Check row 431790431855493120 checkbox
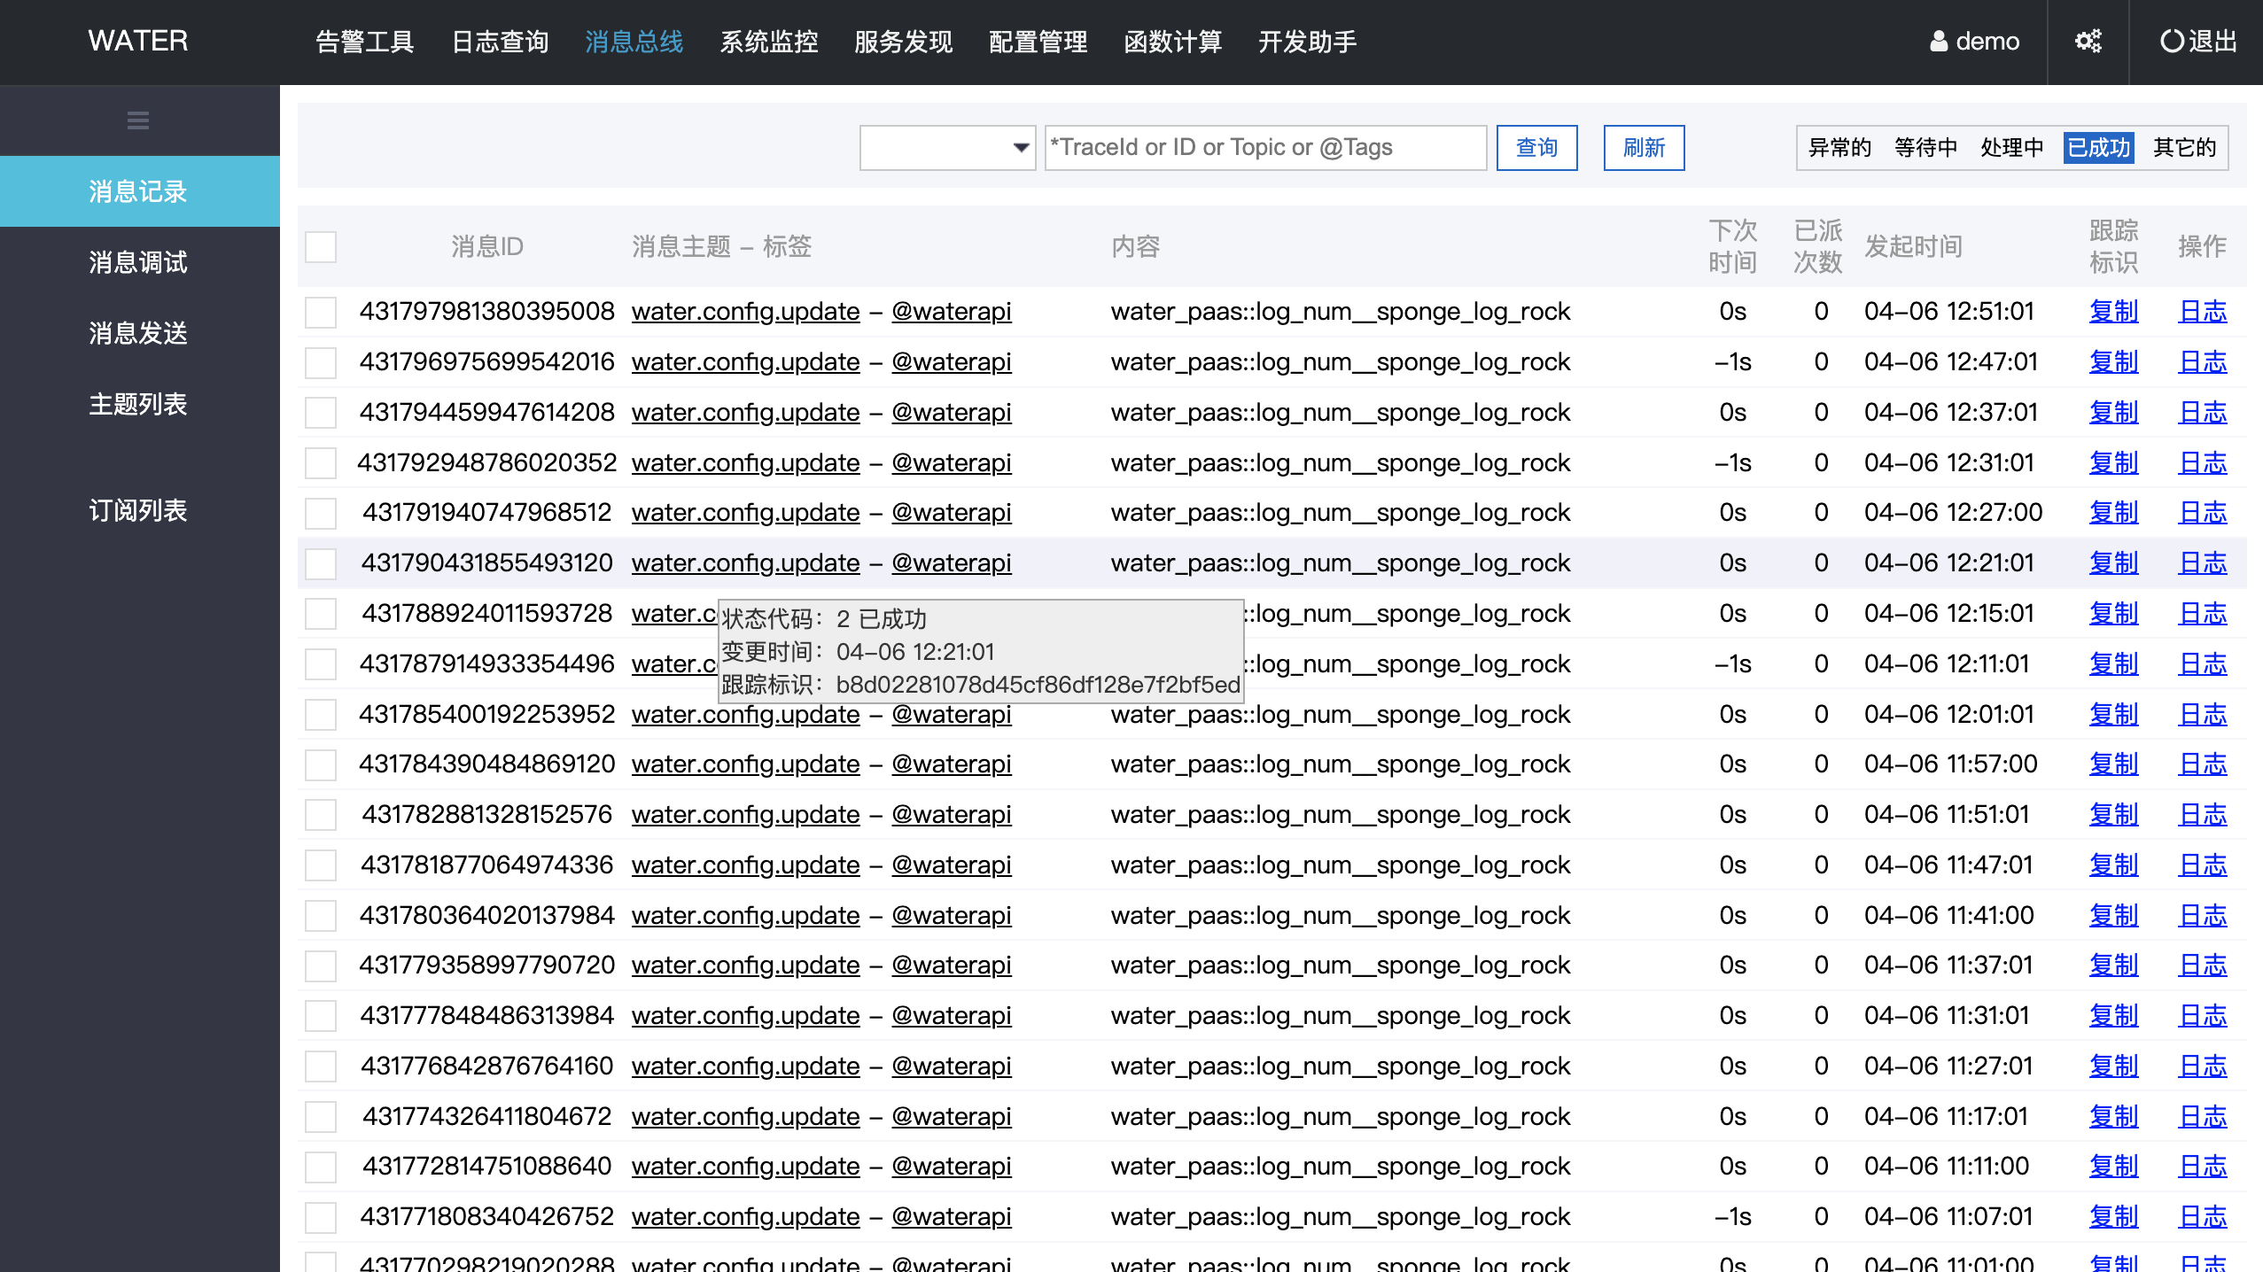The width and height of the screenshot is (2263, 1272). [x=321, y=563]
